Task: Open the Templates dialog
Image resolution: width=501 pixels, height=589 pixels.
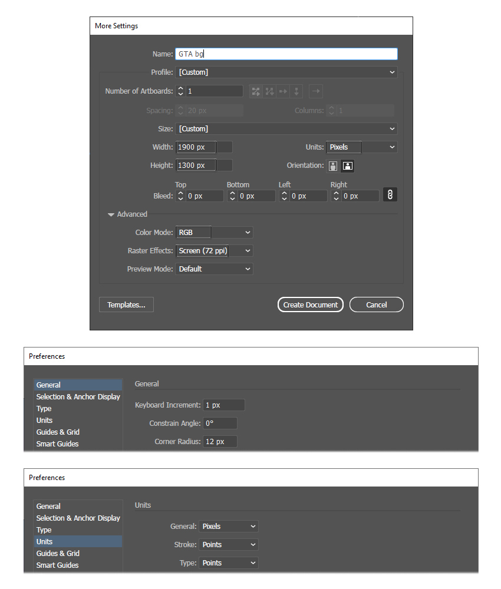Action: (126, 305)
